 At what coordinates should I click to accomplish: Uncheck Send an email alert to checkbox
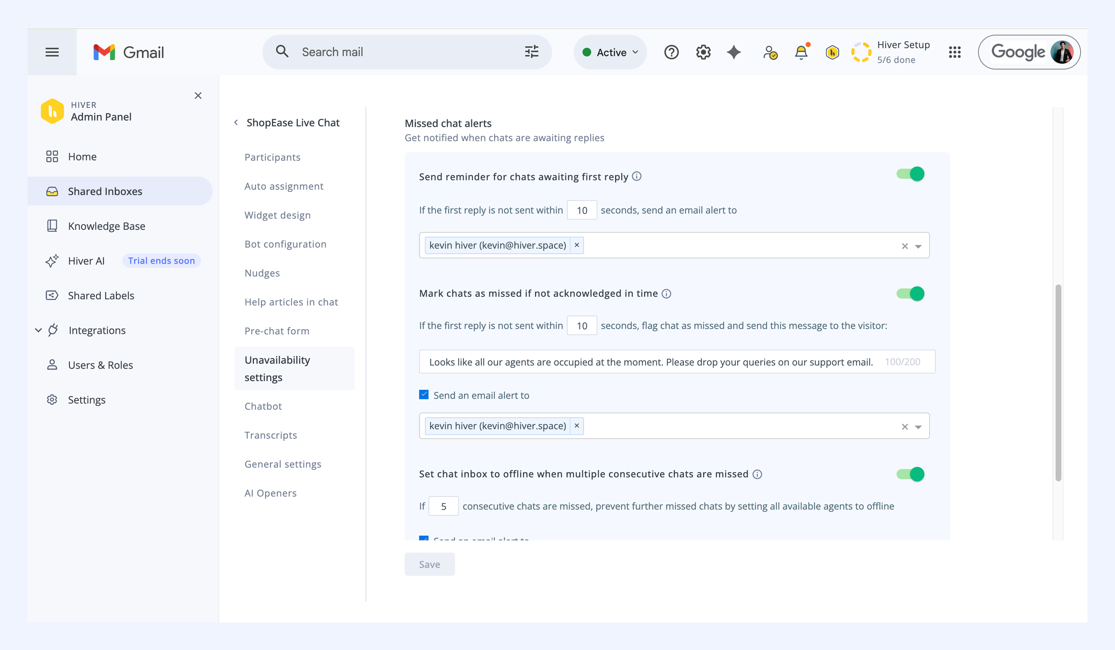pyautogui.click(x=424, y=394)
